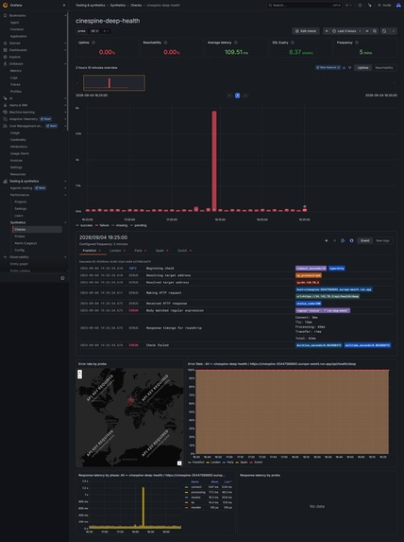Open the Starred section
The width and height of the screenshot is (404, 542).
coord(15,44)
